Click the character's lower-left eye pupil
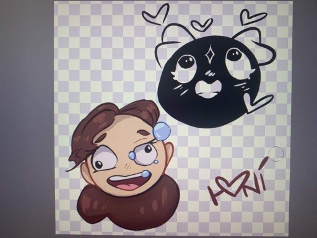Image resolution: width=317 pixels, height=238 pixels. (99, 165)
